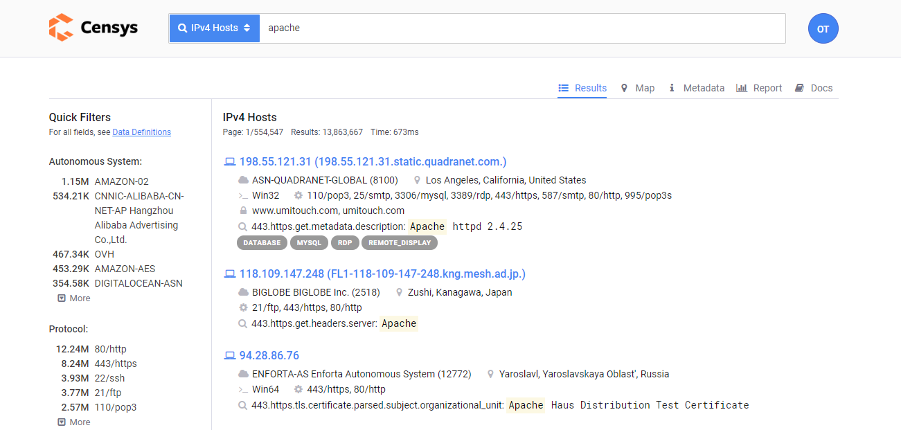Expand More under Protocol filters

click(x=74, y=422)
